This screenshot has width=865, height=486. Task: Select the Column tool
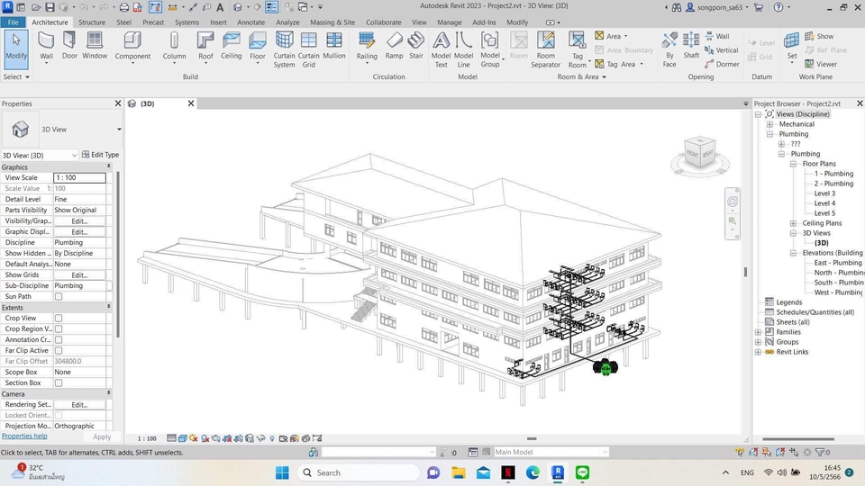point(174,46)
